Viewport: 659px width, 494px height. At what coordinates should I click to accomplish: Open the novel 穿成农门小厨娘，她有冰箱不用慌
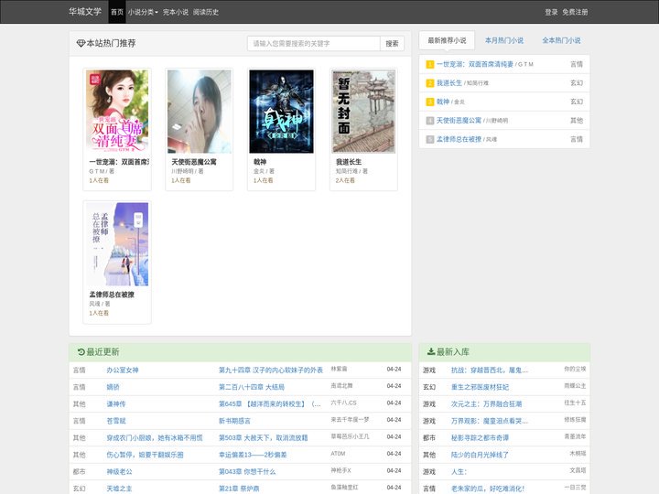(x=155, y=437)
